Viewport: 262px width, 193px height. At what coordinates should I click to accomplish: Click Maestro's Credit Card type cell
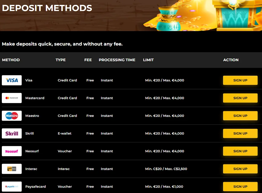67,116
